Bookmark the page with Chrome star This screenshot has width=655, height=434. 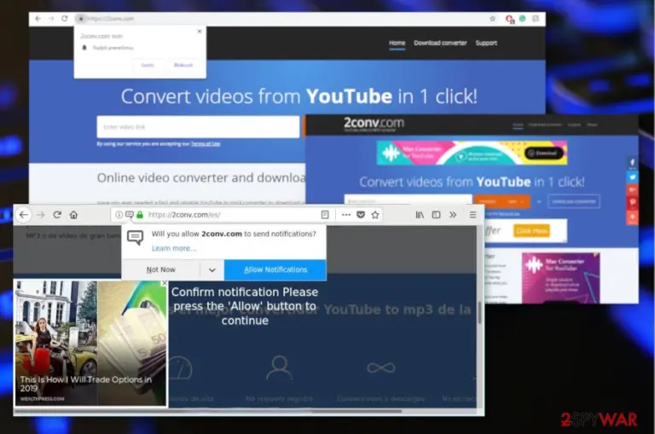coord(492,19)
